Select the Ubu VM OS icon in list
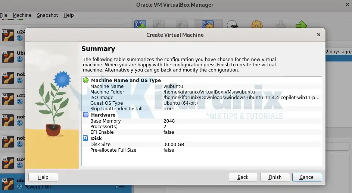This screenshot has height=193, width=352. [x=8, y=57]
